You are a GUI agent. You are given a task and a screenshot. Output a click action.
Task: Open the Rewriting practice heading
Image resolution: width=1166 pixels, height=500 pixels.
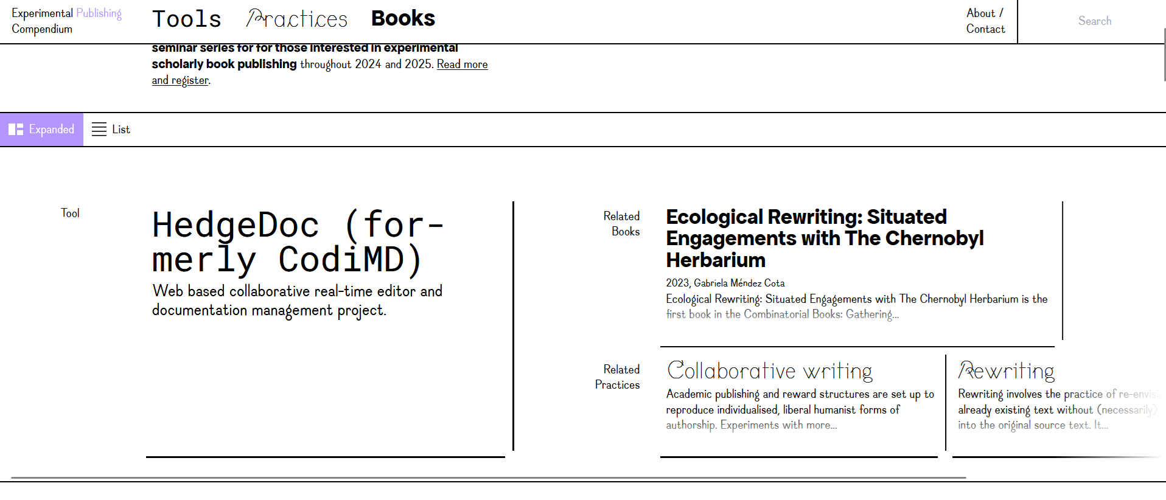click(1007, 371)
